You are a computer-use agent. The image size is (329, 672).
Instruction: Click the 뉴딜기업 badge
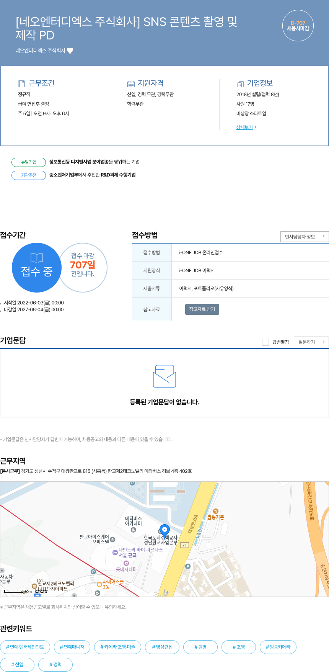coord(29,162)
